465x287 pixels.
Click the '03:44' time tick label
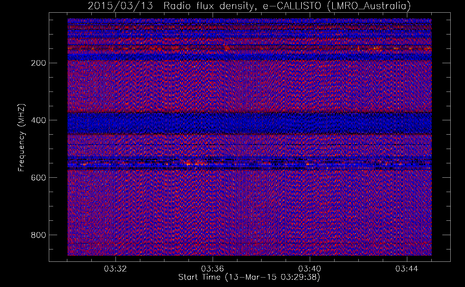coord(407,269)
